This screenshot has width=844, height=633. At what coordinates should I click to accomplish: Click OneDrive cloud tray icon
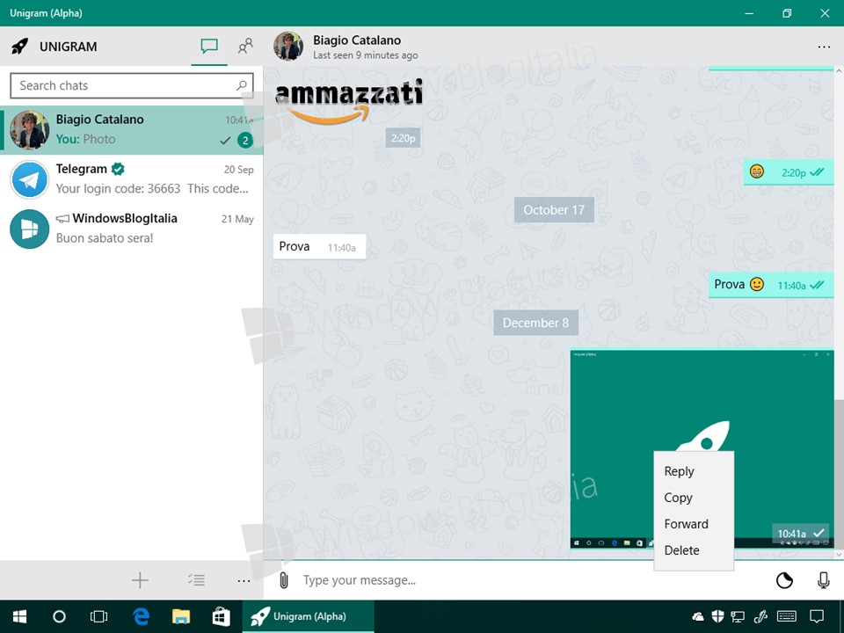(698, 617)
